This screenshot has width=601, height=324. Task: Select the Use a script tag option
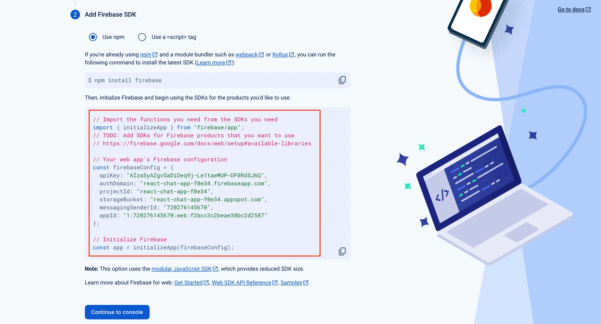click(x=142, y=37)
